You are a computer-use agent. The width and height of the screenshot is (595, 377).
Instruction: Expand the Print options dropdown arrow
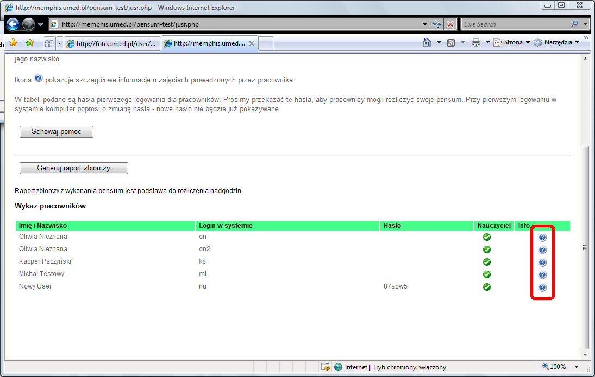click(x=487, y=42)
